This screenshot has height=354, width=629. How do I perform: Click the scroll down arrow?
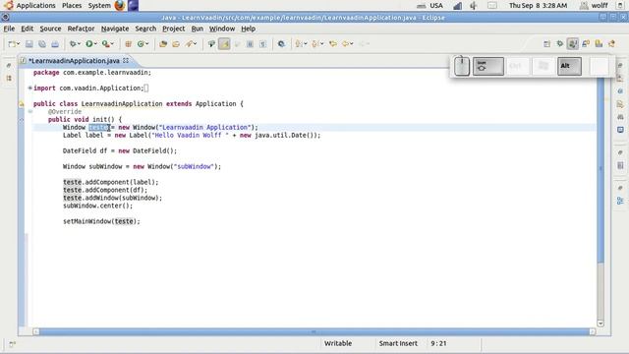[x=600, y=324]
